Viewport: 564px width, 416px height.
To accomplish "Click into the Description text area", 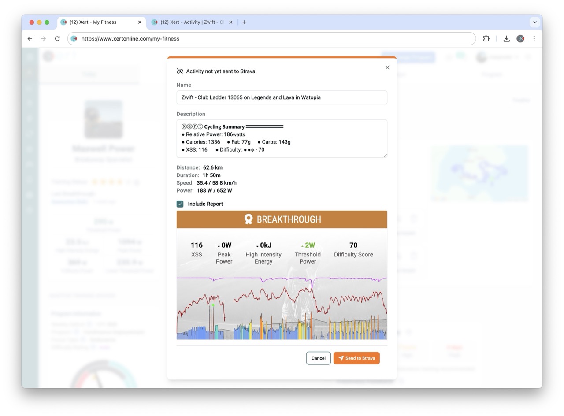I will [x=282, y=138].
